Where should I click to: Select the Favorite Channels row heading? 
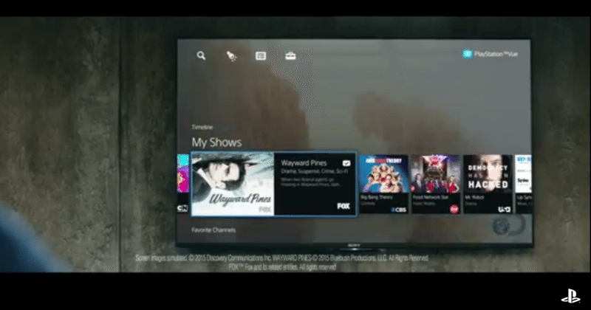tap(213, 230)
